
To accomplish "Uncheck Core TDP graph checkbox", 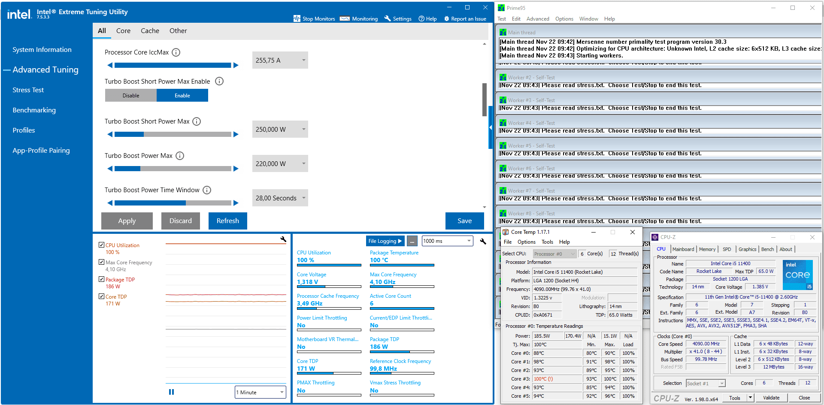I will click(x=101, y=296).
